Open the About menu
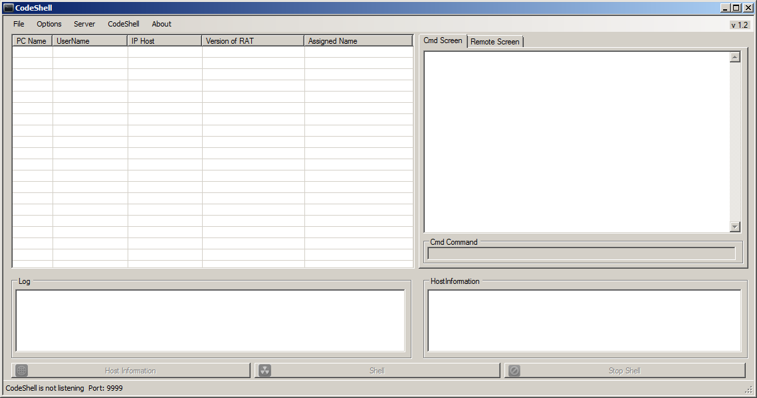This screenshot has width=757, height=398. 162,24
